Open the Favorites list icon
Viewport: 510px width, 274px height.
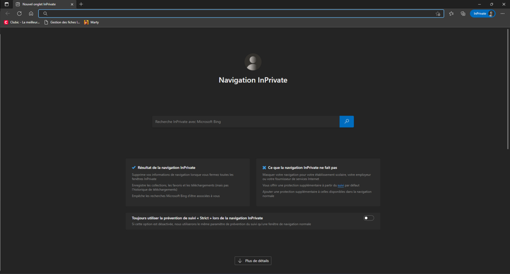point(451,14)
